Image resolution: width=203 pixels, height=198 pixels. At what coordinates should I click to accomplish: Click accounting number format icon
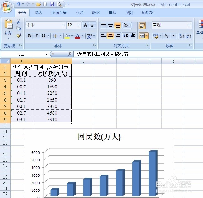(x=156, y=36)
